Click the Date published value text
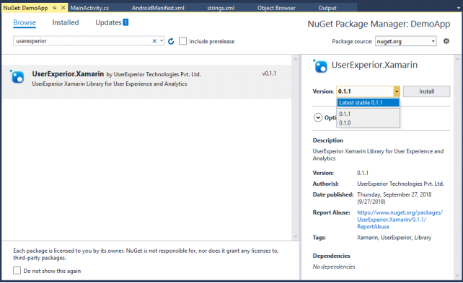The image size is (463, 283). pos(394,198)
